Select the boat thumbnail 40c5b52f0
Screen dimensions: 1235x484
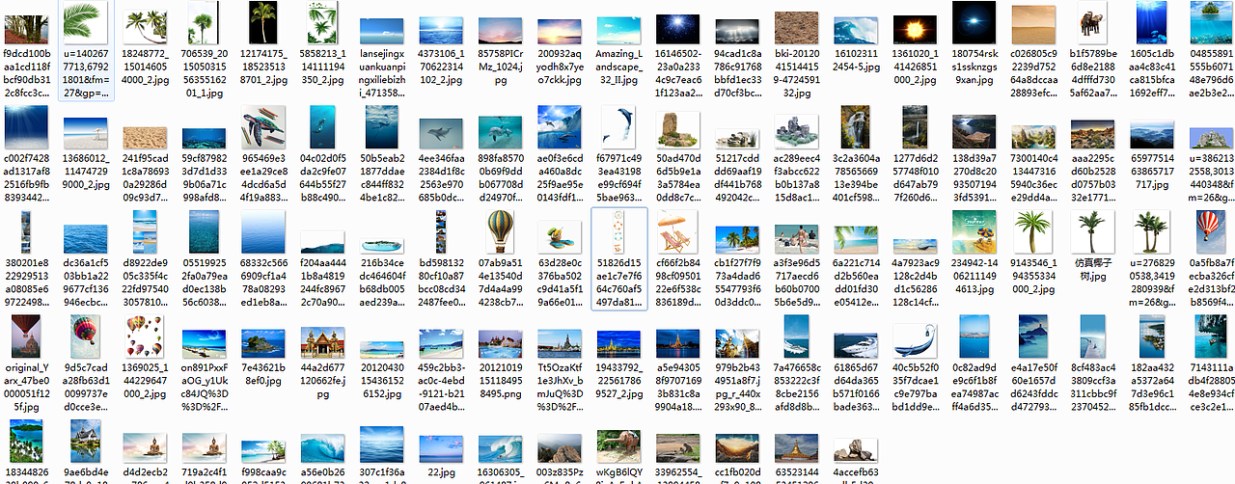(916, 339)
